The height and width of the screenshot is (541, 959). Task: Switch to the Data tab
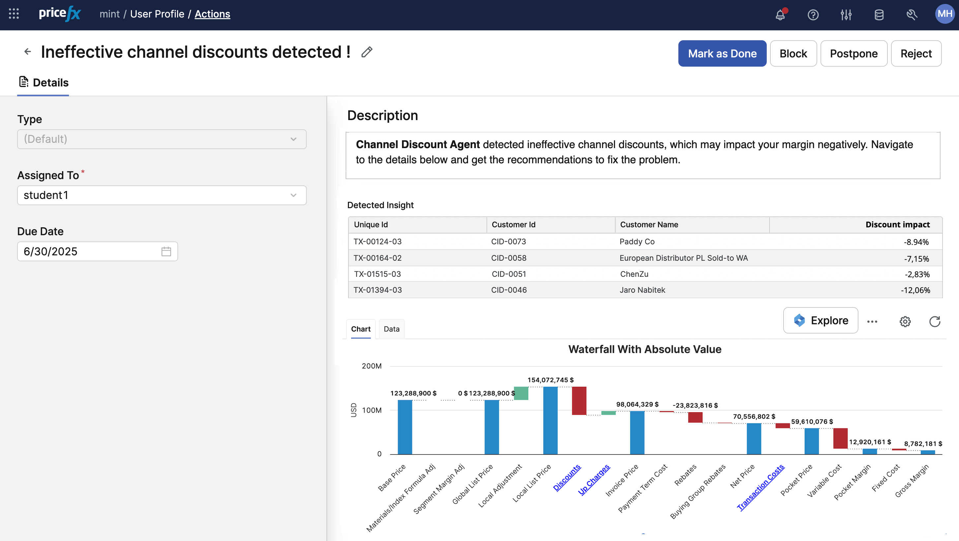[x=391, y=329]
